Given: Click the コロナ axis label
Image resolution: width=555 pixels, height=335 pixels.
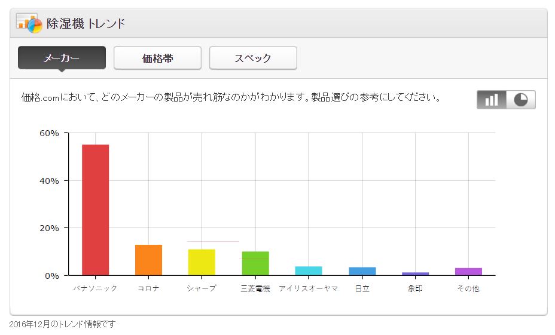Looking at the screenshot, I should coord(149,288).
